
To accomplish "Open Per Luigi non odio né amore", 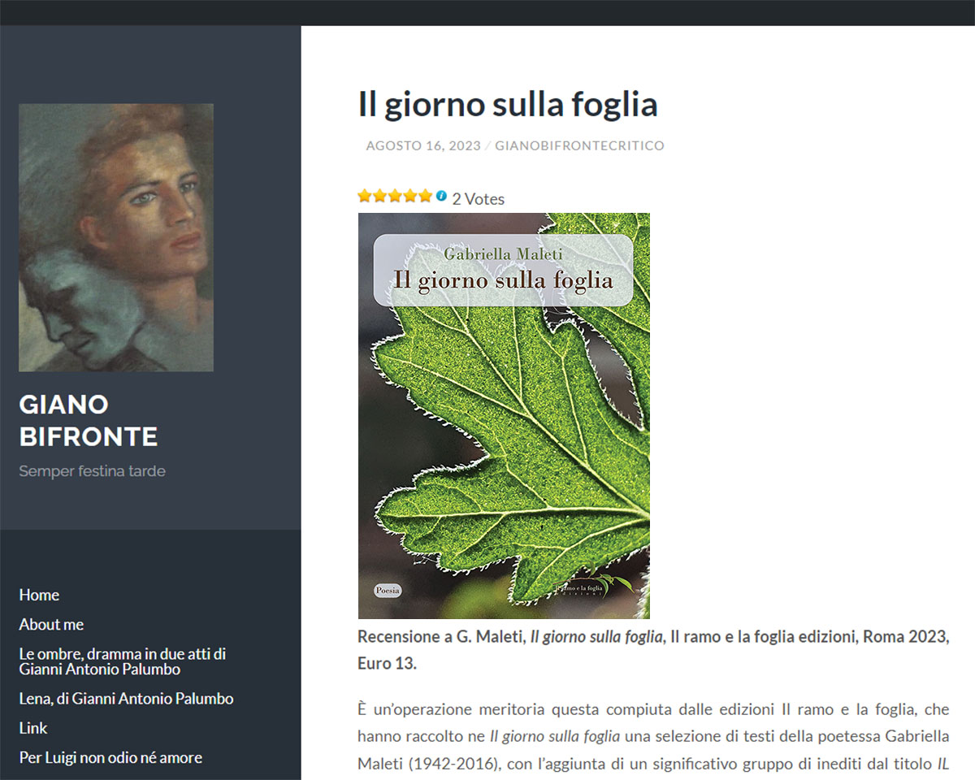I will pyautogui.click(x=110, y=757).
